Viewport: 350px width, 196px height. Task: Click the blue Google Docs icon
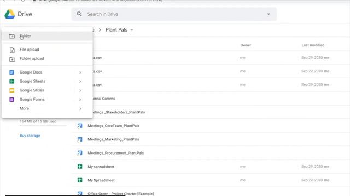(x=12, y=72)
